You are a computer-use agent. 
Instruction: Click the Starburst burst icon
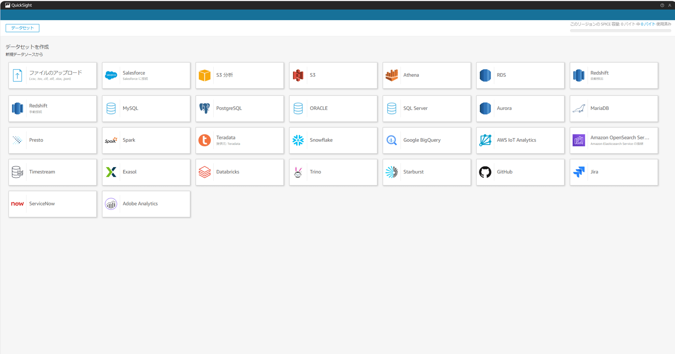tap(391, 172)
